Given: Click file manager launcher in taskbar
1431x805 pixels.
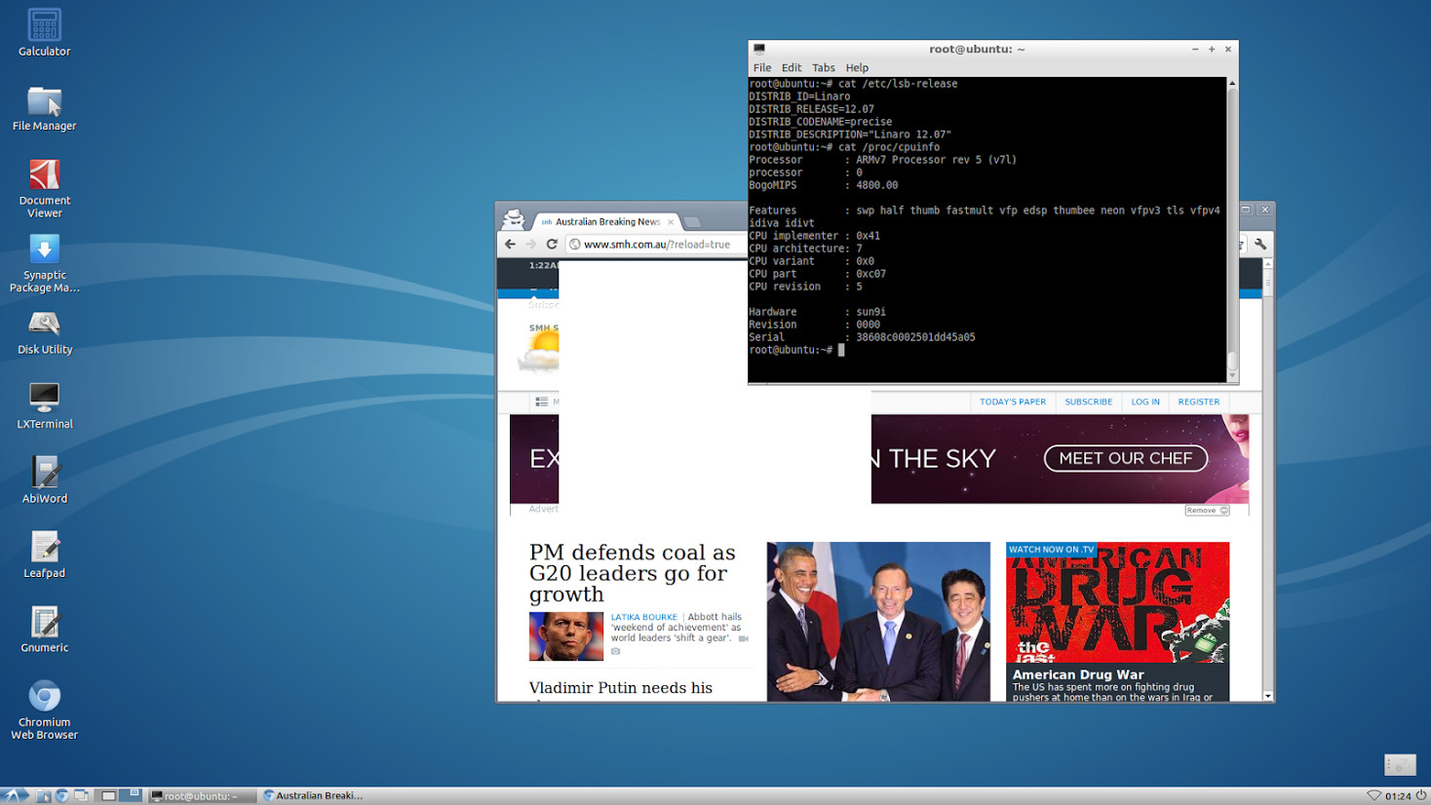Looking at the screenshot, I should coord(43,796).
